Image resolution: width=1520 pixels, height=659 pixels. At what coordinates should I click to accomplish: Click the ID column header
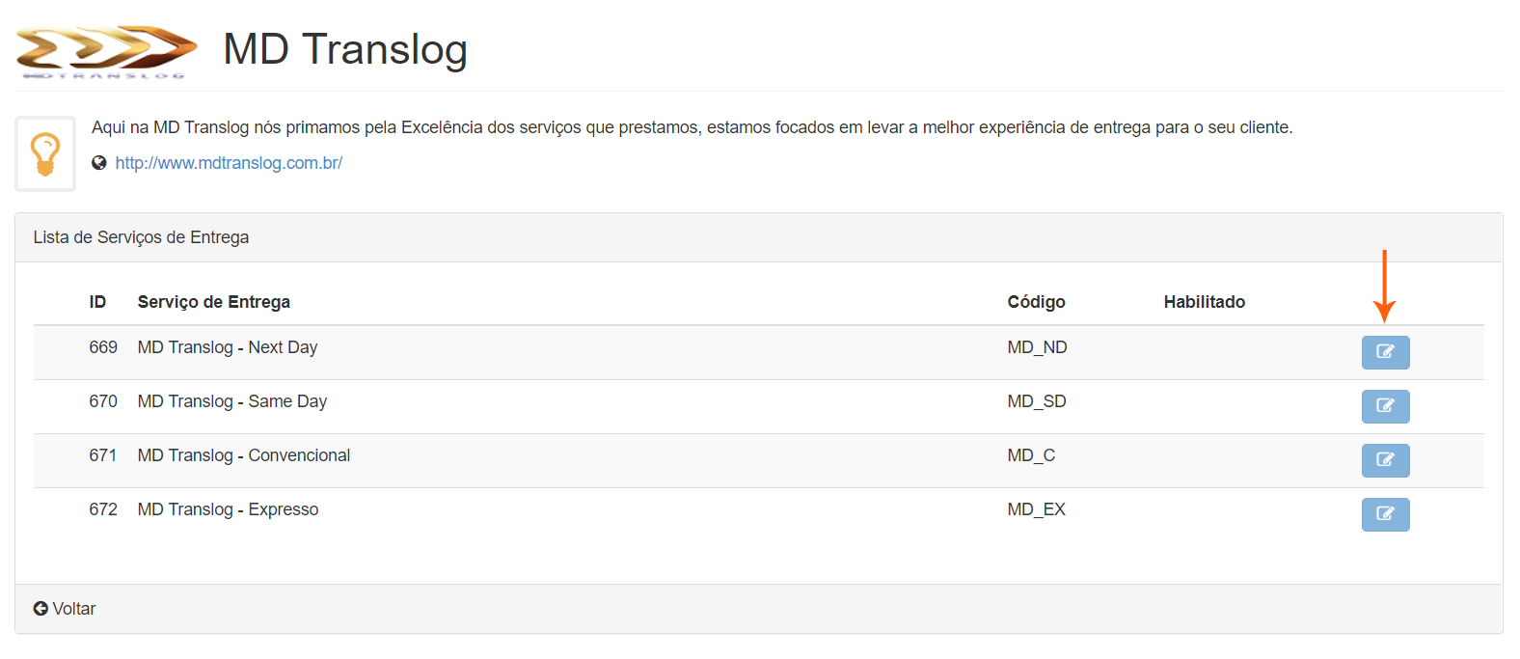pos(97,302)
